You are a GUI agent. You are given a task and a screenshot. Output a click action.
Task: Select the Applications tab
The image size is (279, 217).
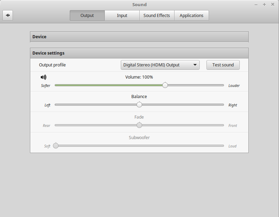[191, 15]
